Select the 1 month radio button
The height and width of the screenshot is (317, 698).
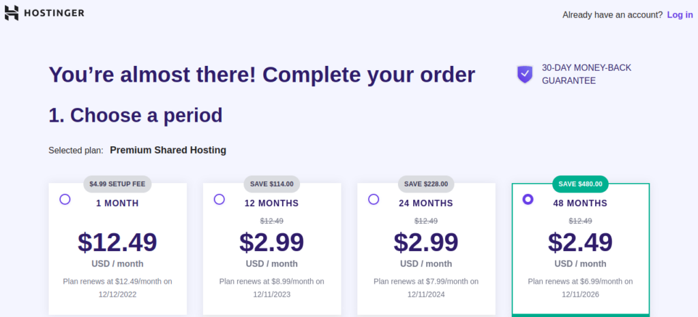click(x=65, y=199)
